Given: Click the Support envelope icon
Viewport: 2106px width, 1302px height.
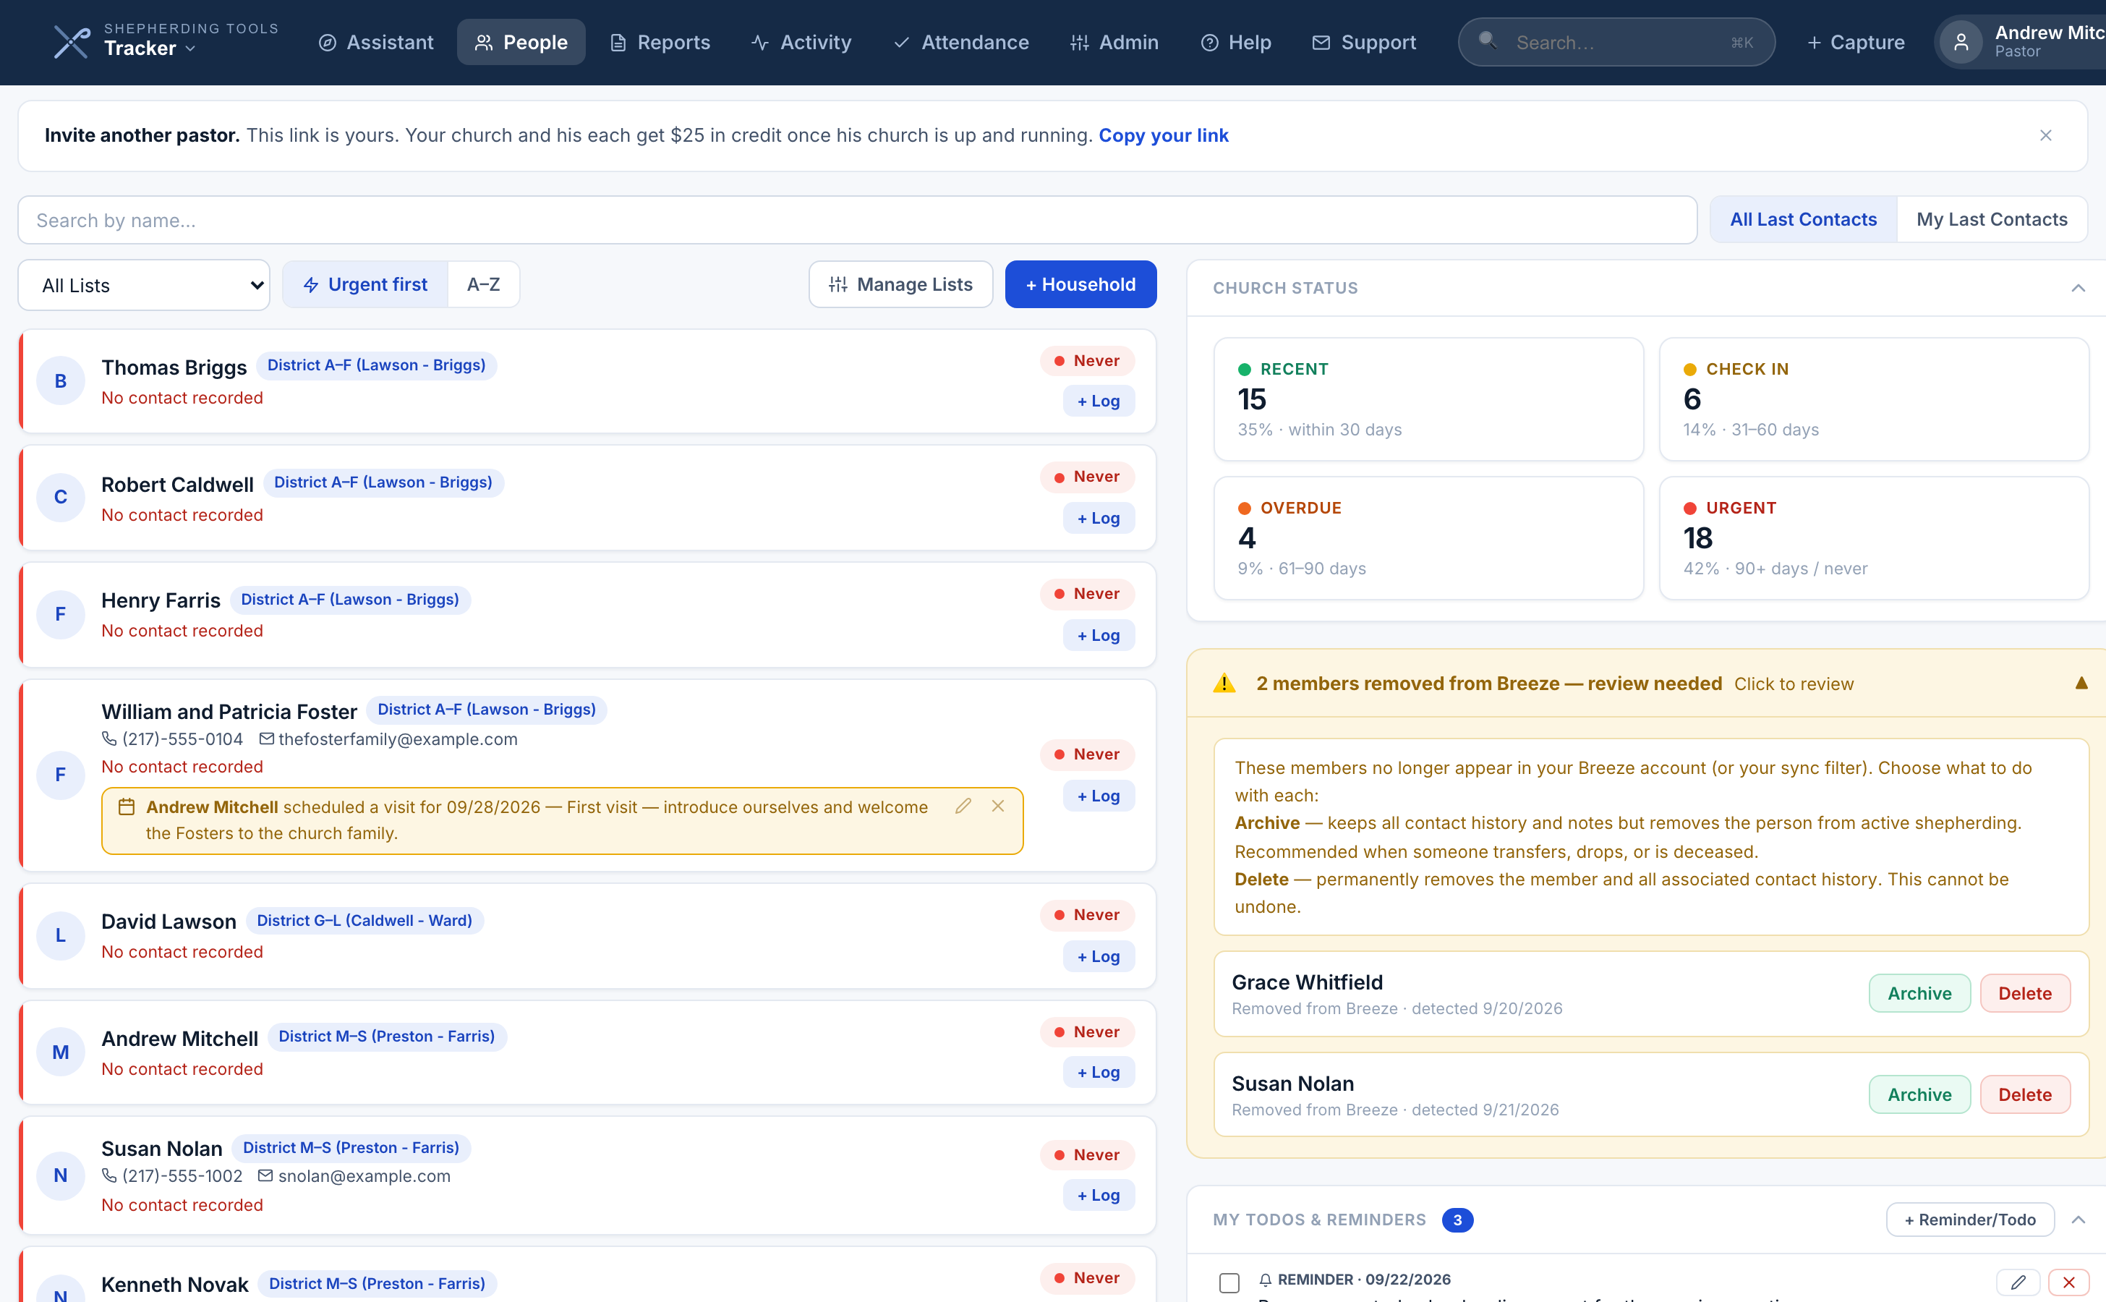Looking at the screenshot, I should (1321, 43).
